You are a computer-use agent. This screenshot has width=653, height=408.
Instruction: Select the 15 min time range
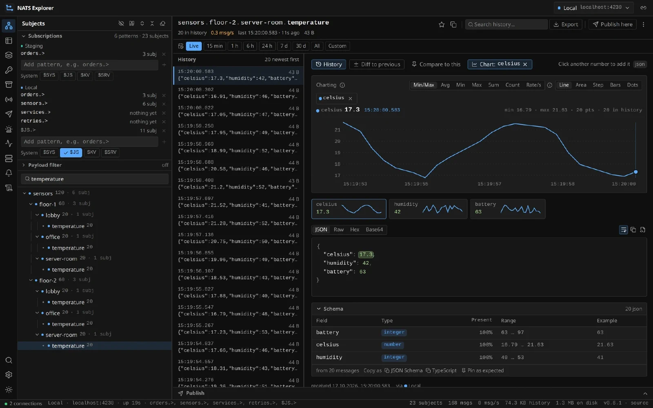click(x=215, y=46)
